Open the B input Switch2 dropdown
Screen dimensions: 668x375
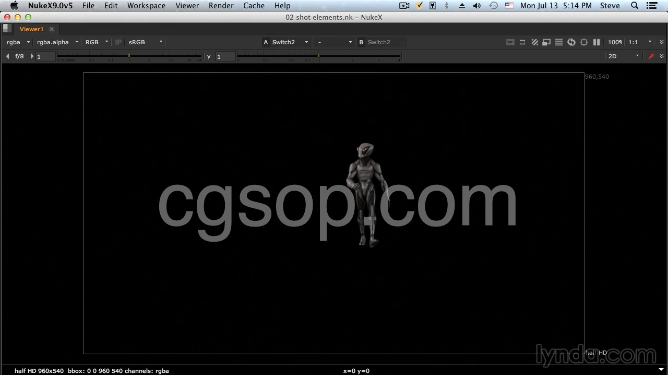386,42
